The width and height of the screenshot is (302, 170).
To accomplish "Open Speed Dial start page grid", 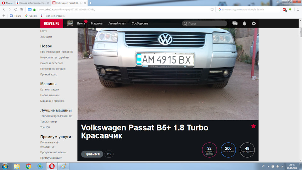I will tap(22, 9).
